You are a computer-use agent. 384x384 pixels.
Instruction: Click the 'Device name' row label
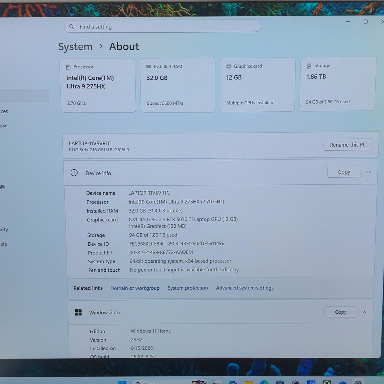[x=101, y=193]
